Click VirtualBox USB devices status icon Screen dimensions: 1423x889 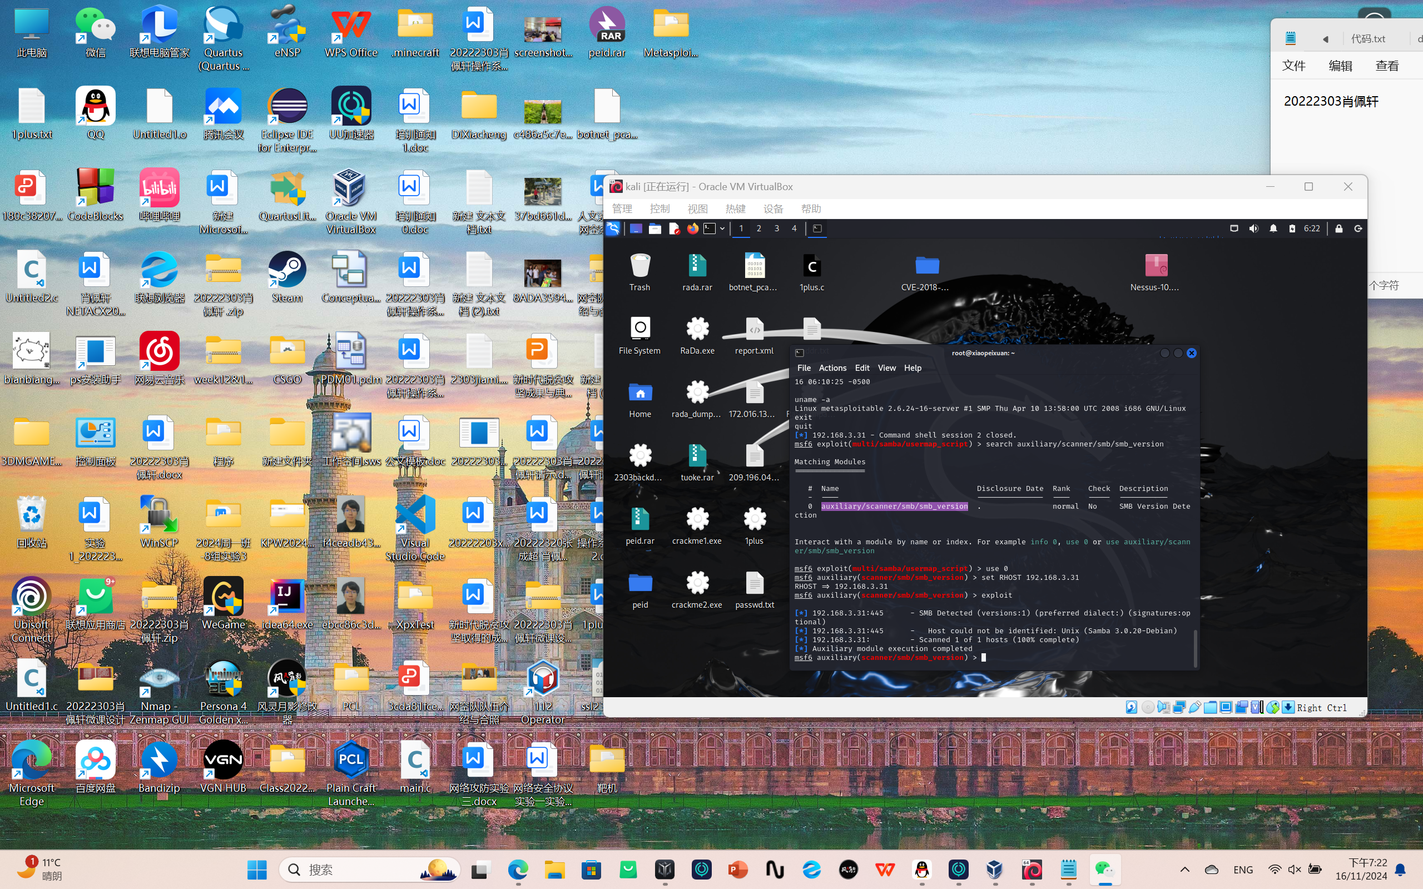1194,707
